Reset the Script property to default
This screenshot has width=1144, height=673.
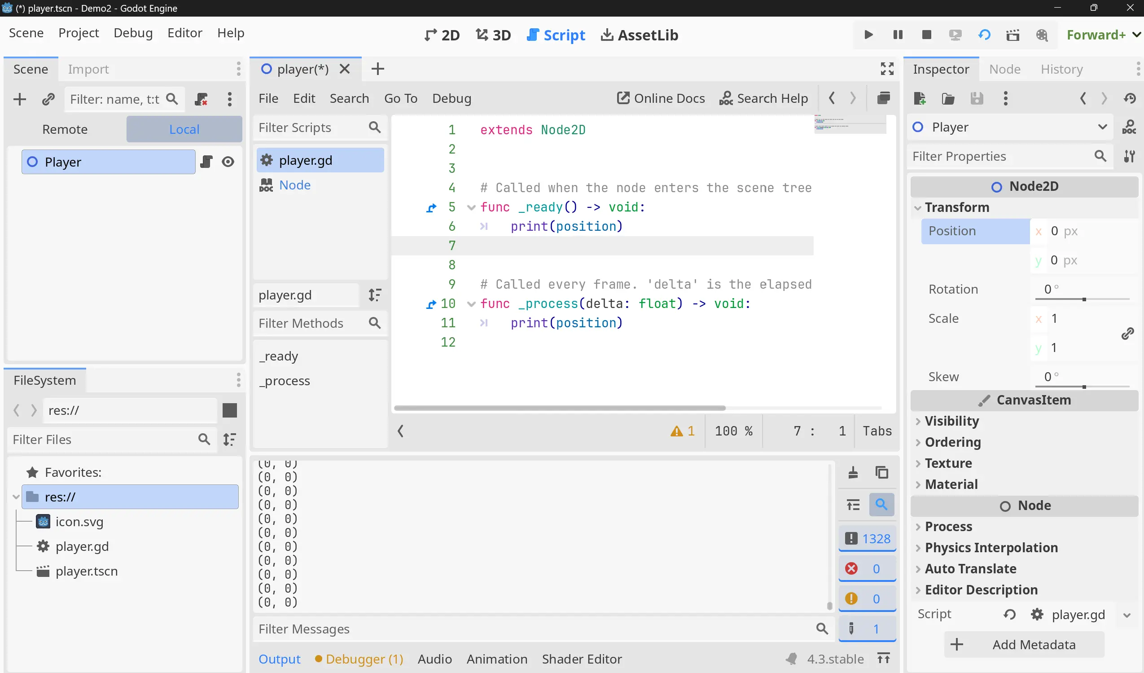point(1010,615)
